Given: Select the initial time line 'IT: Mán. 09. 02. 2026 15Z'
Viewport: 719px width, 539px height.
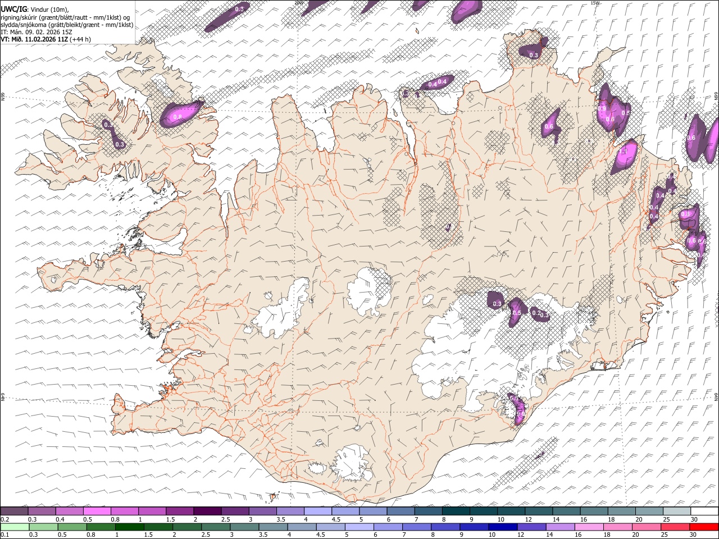Looking at the screenshot, I should [37, 32].
